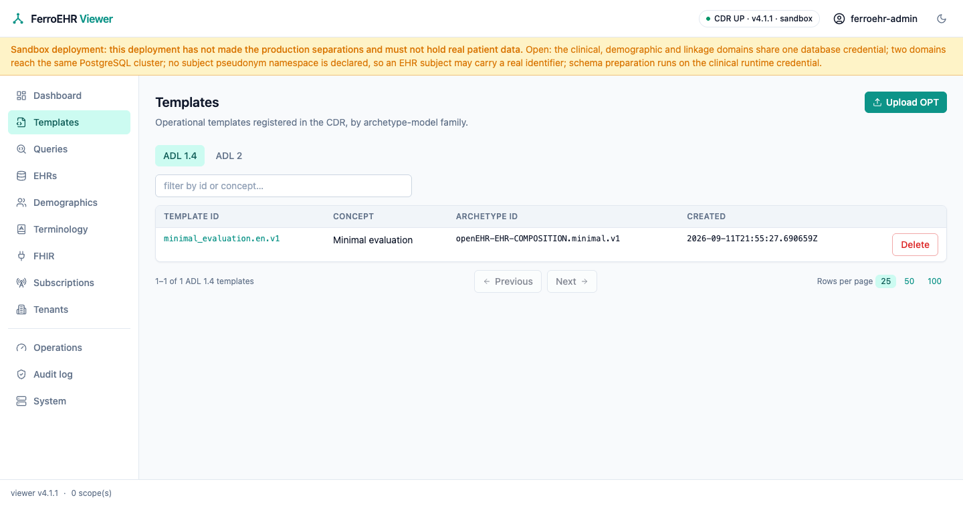Navigate to Demographics label

[66, 203]
